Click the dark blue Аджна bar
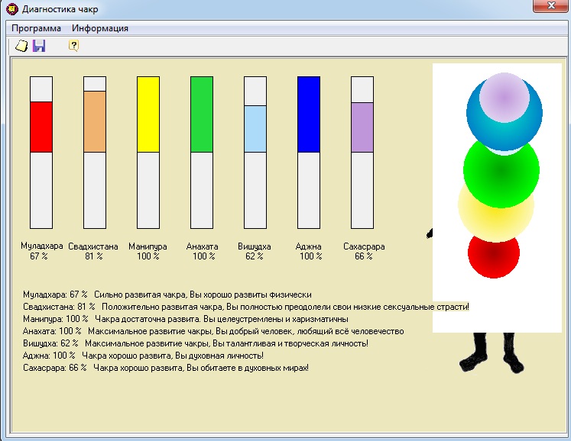Image resolution: width=571 pixels, height=441 pixels. click(309, 114)
